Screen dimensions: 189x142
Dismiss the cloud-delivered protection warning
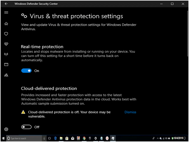pos(130,112)
